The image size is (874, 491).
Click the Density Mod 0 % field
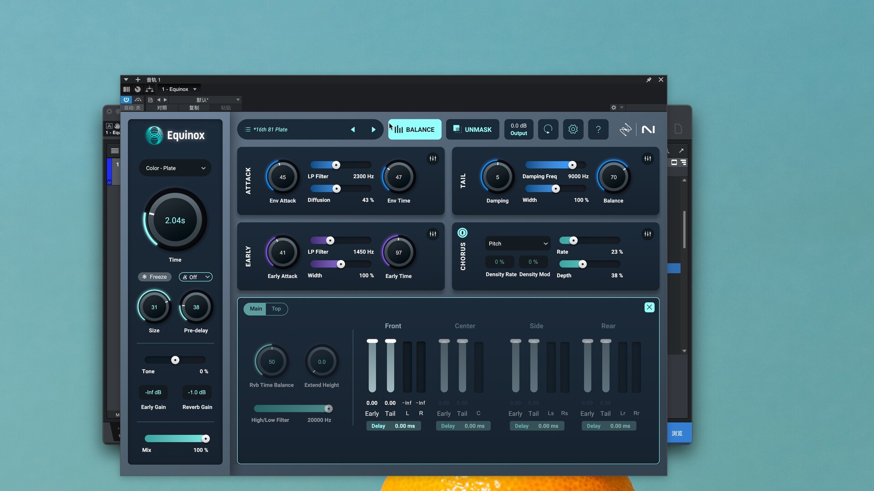[534, 262]
